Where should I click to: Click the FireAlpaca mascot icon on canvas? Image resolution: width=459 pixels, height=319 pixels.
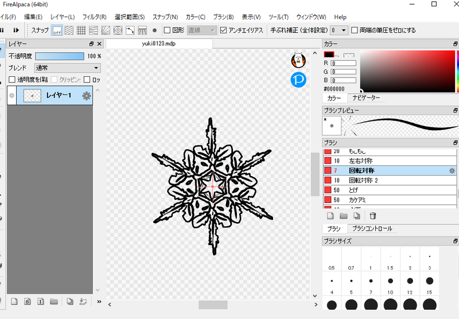(x=298, y=60)
